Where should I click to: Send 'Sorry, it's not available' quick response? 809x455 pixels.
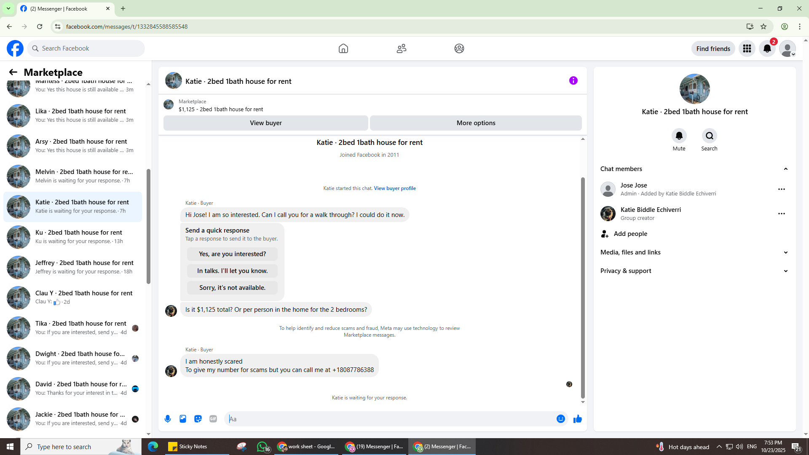click(x=232, y=288)
